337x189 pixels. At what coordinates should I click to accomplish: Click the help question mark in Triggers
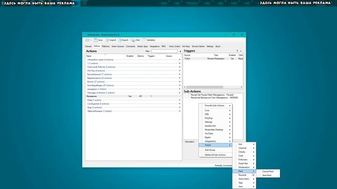click(x=237, y=51)
